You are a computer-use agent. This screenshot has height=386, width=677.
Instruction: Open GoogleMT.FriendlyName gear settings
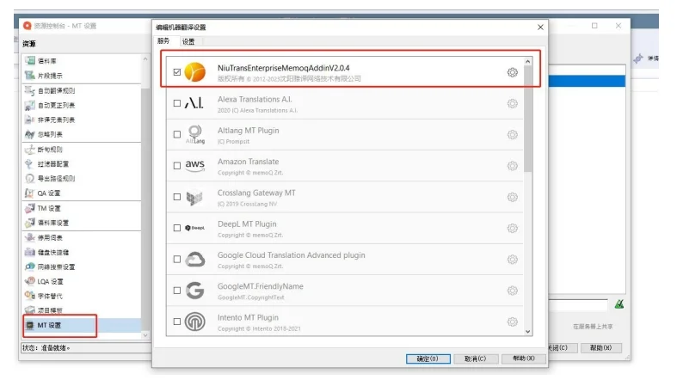[512, 291]
